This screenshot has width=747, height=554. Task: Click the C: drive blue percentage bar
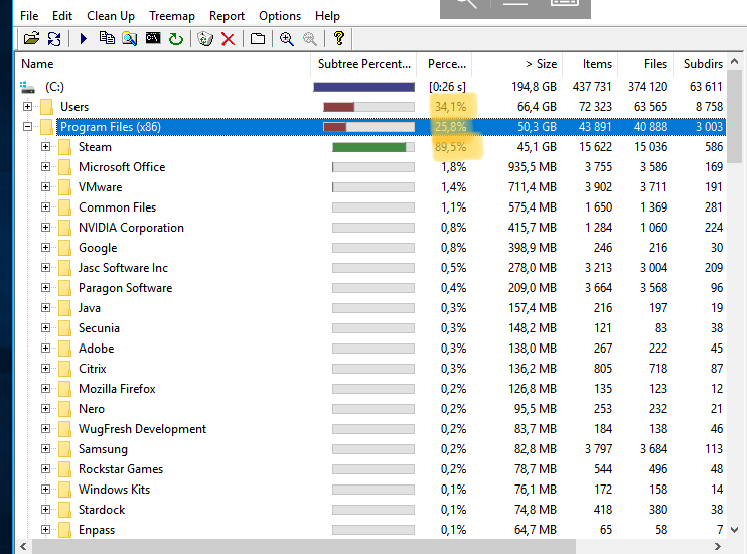[x=364, y=87]
